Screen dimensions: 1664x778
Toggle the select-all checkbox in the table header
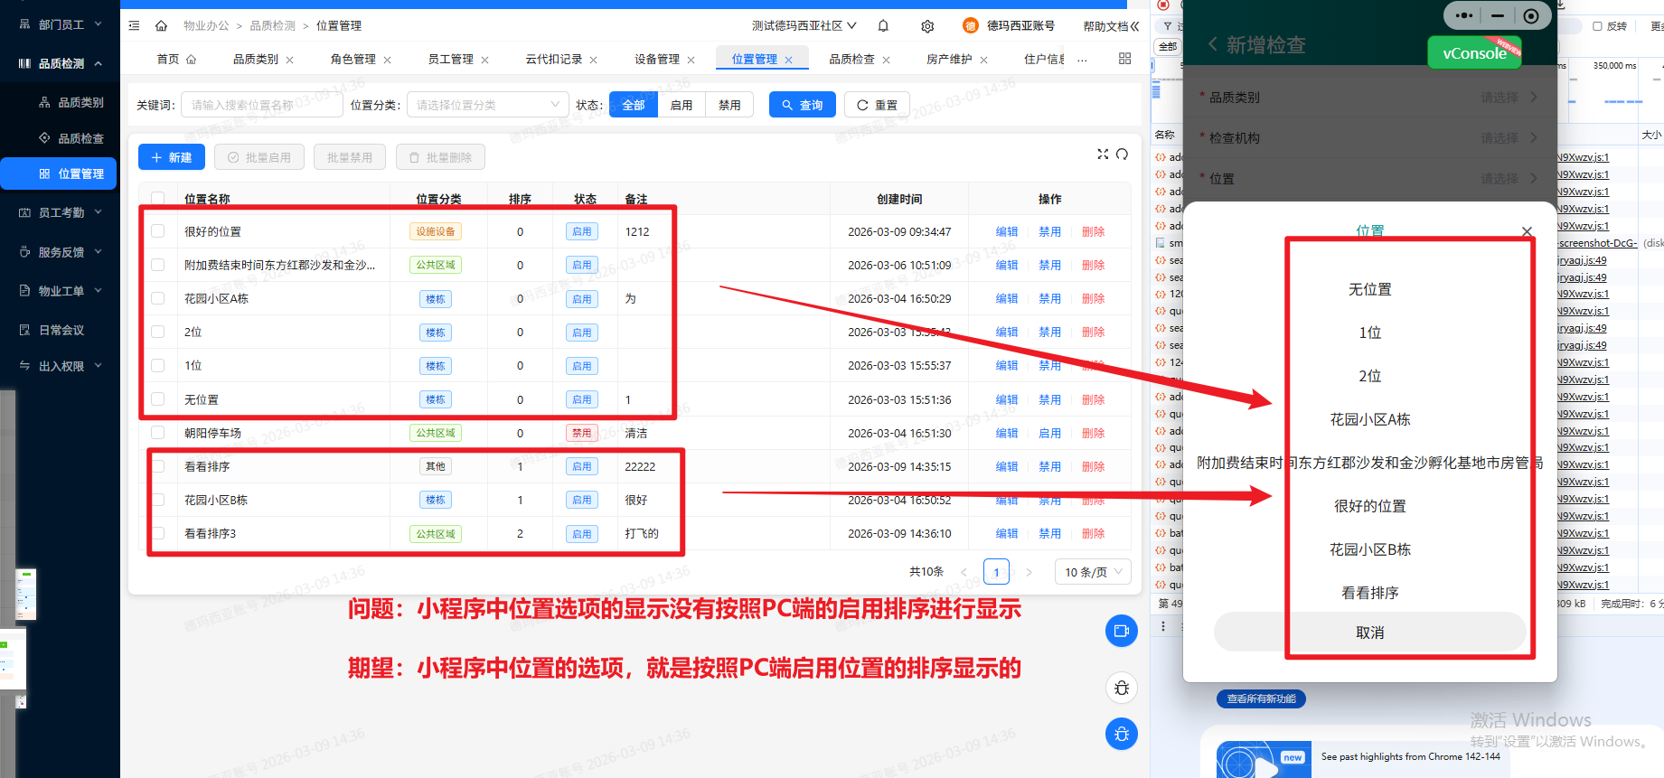tap(158, 199)
